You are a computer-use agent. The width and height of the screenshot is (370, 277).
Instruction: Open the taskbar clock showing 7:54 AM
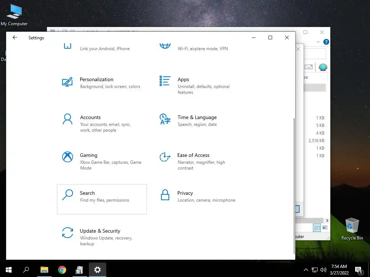tap(339, 270)
